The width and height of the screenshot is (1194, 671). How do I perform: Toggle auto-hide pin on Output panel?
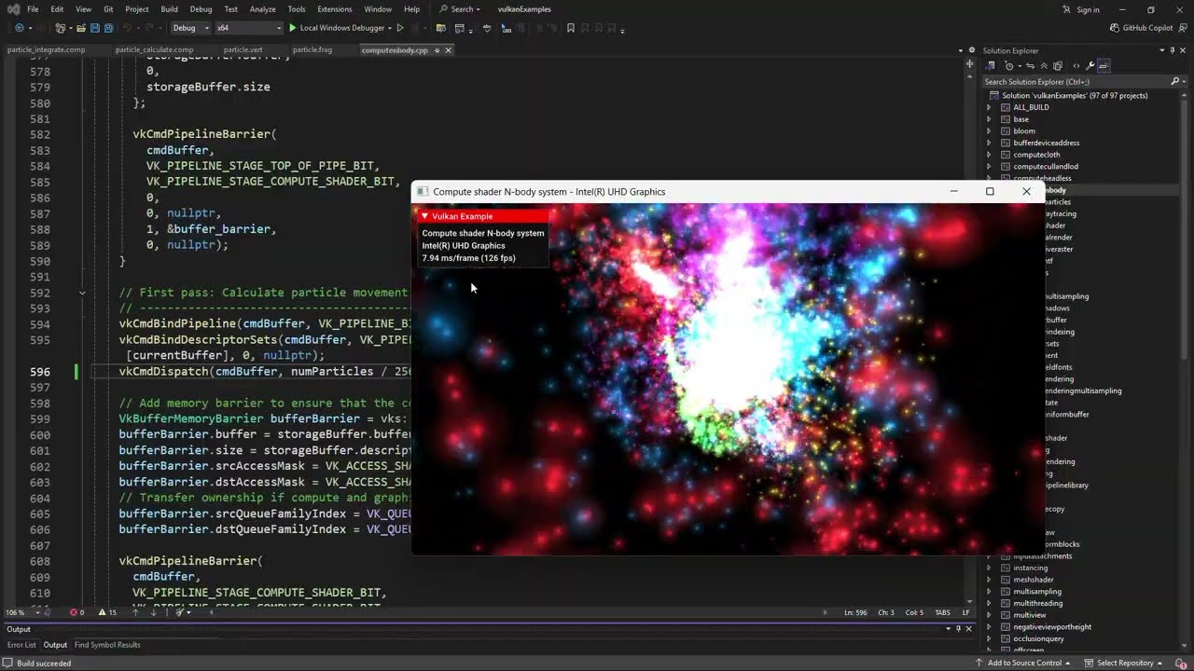958,629
